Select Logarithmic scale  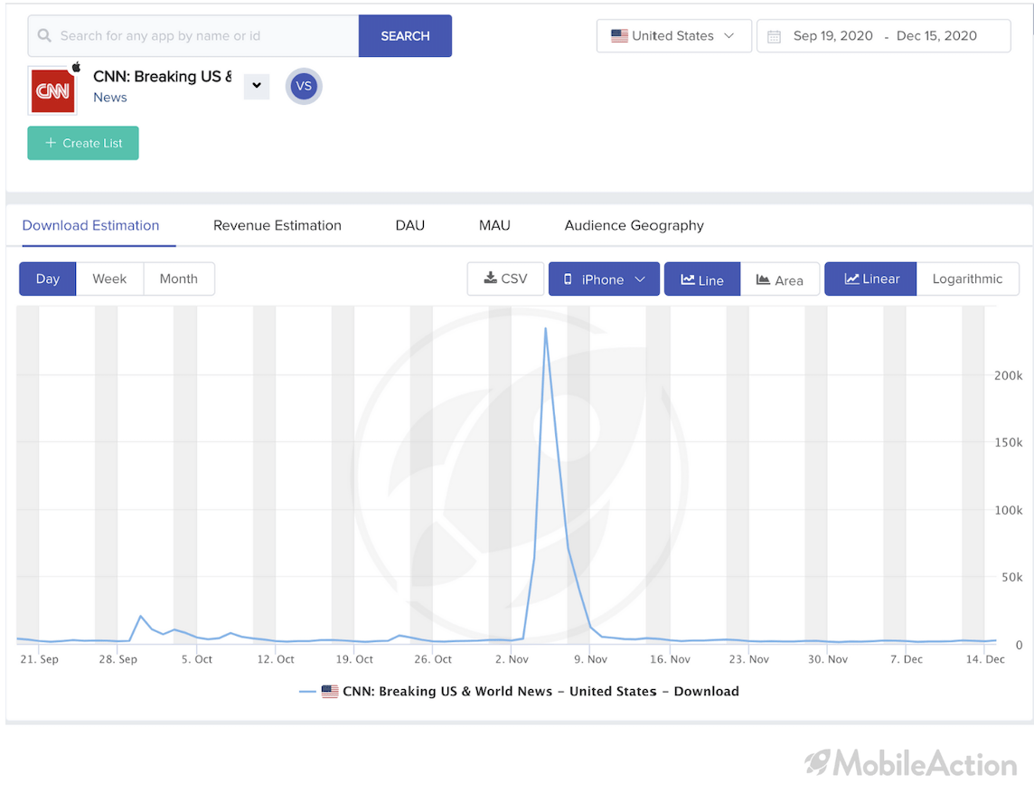[x=967, y=279]
